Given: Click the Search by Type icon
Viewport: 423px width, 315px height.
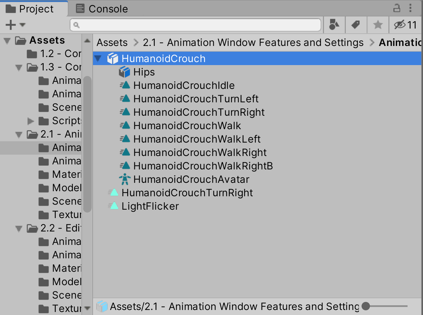Looking at the screenshot, I should point(334,25).
